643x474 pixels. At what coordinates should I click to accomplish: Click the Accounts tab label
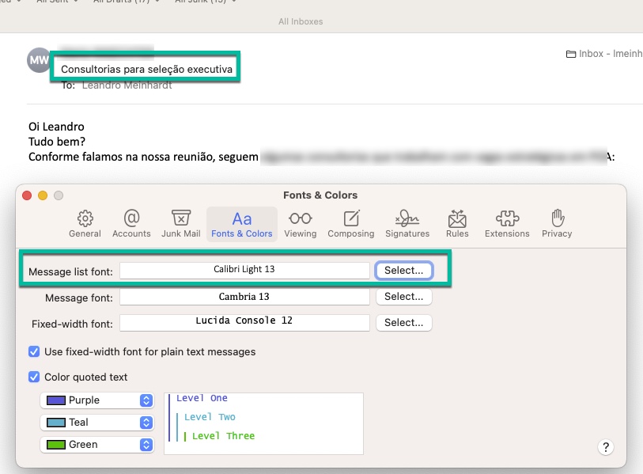[x=131, y=233]
